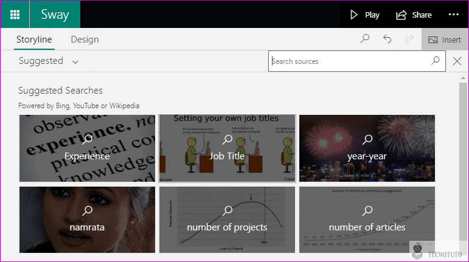Close the insert search panel
The image size is (469, 262).
coord(457,61)
